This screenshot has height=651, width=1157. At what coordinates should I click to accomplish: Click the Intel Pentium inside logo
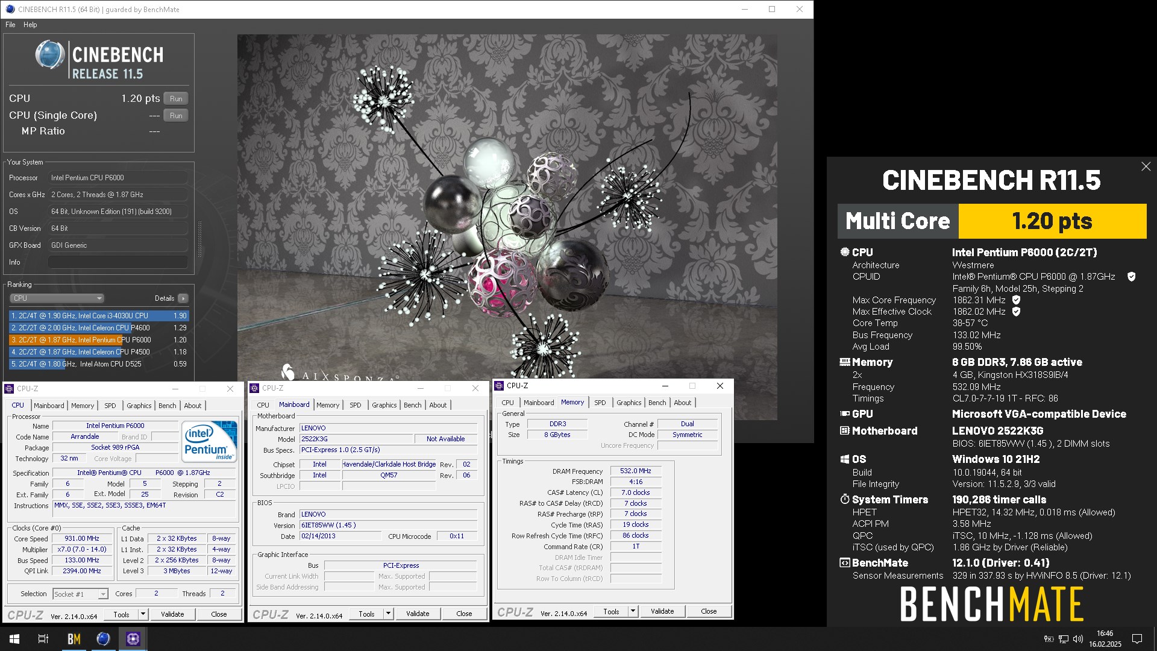209,441
